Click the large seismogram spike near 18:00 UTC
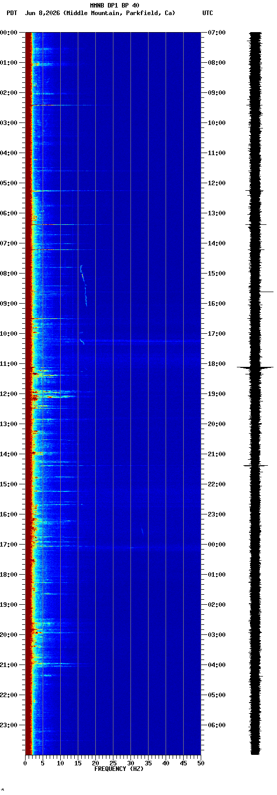Image resolution: width=277 pixels, height=795 pixels. [255, 368]
